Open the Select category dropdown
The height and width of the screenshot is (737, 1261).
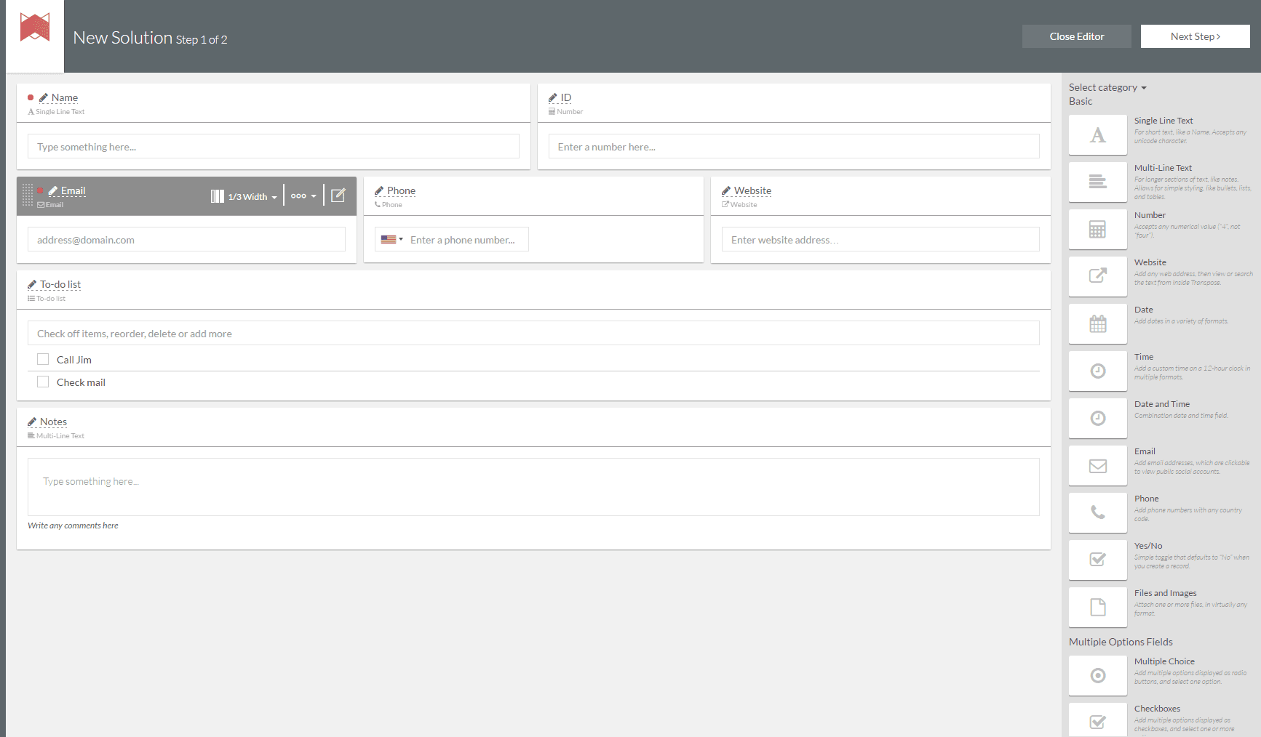point(1107,87)
